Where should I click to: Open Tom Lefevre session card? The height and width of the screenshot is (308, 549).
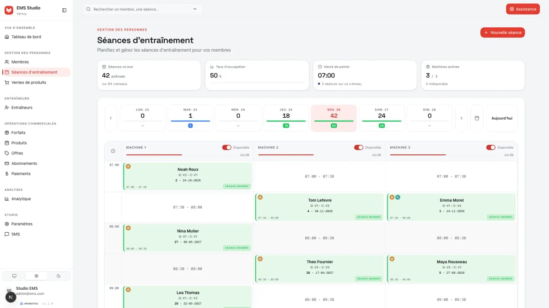pyautogui.click(x=319, y=207)
